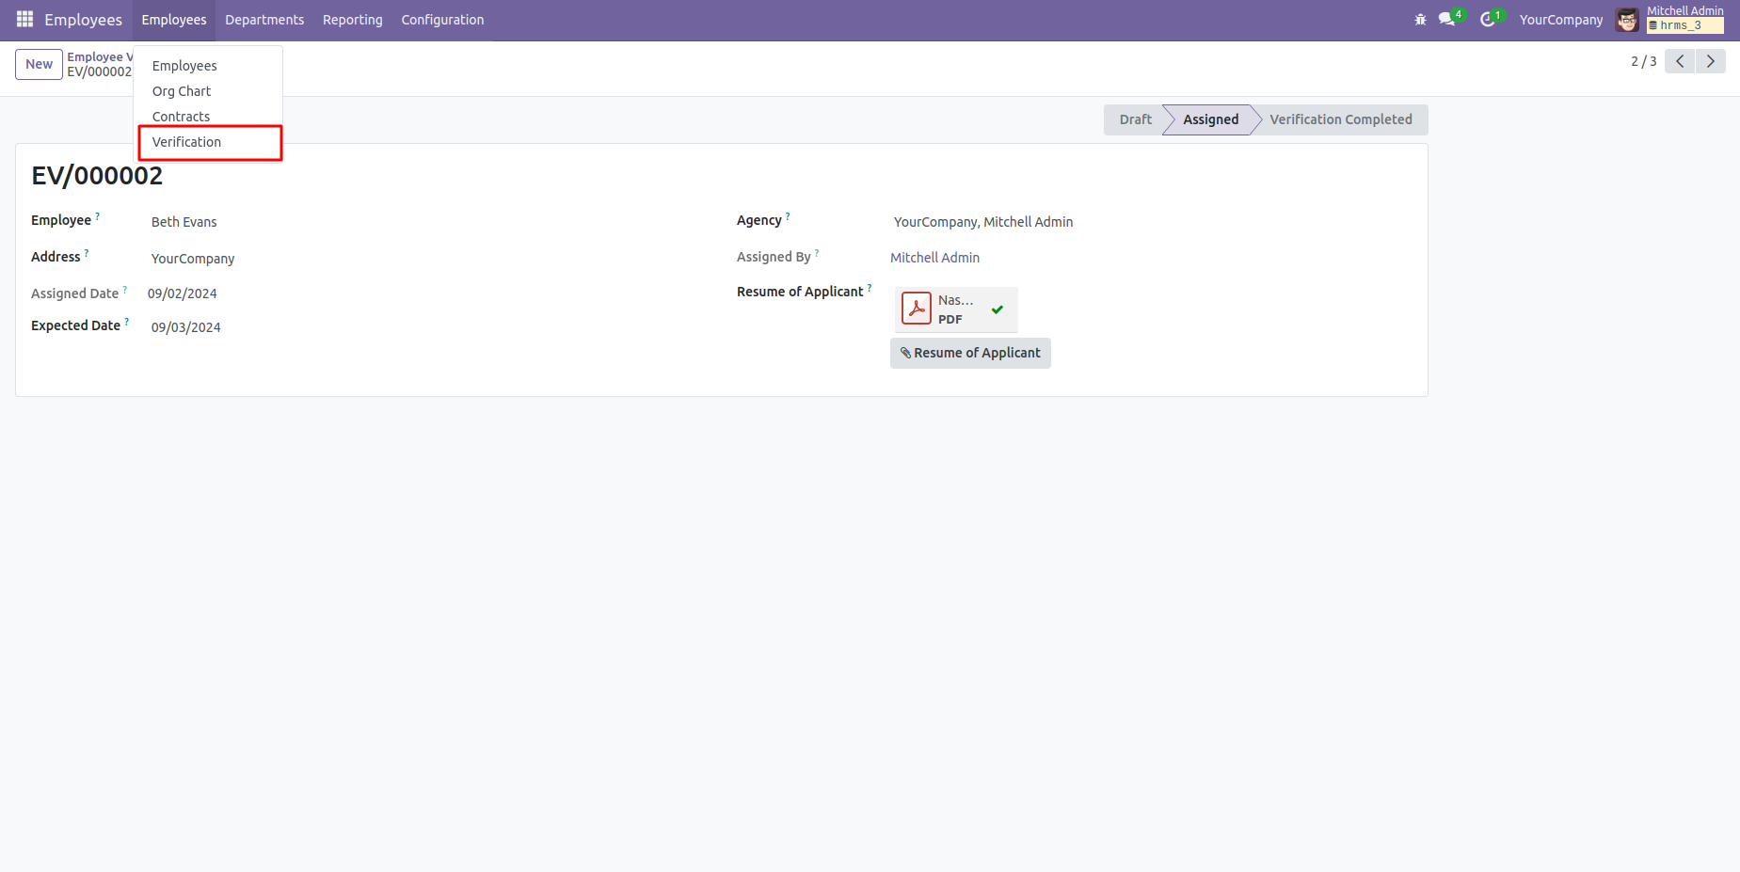Open the activities clock icon

1488,20
